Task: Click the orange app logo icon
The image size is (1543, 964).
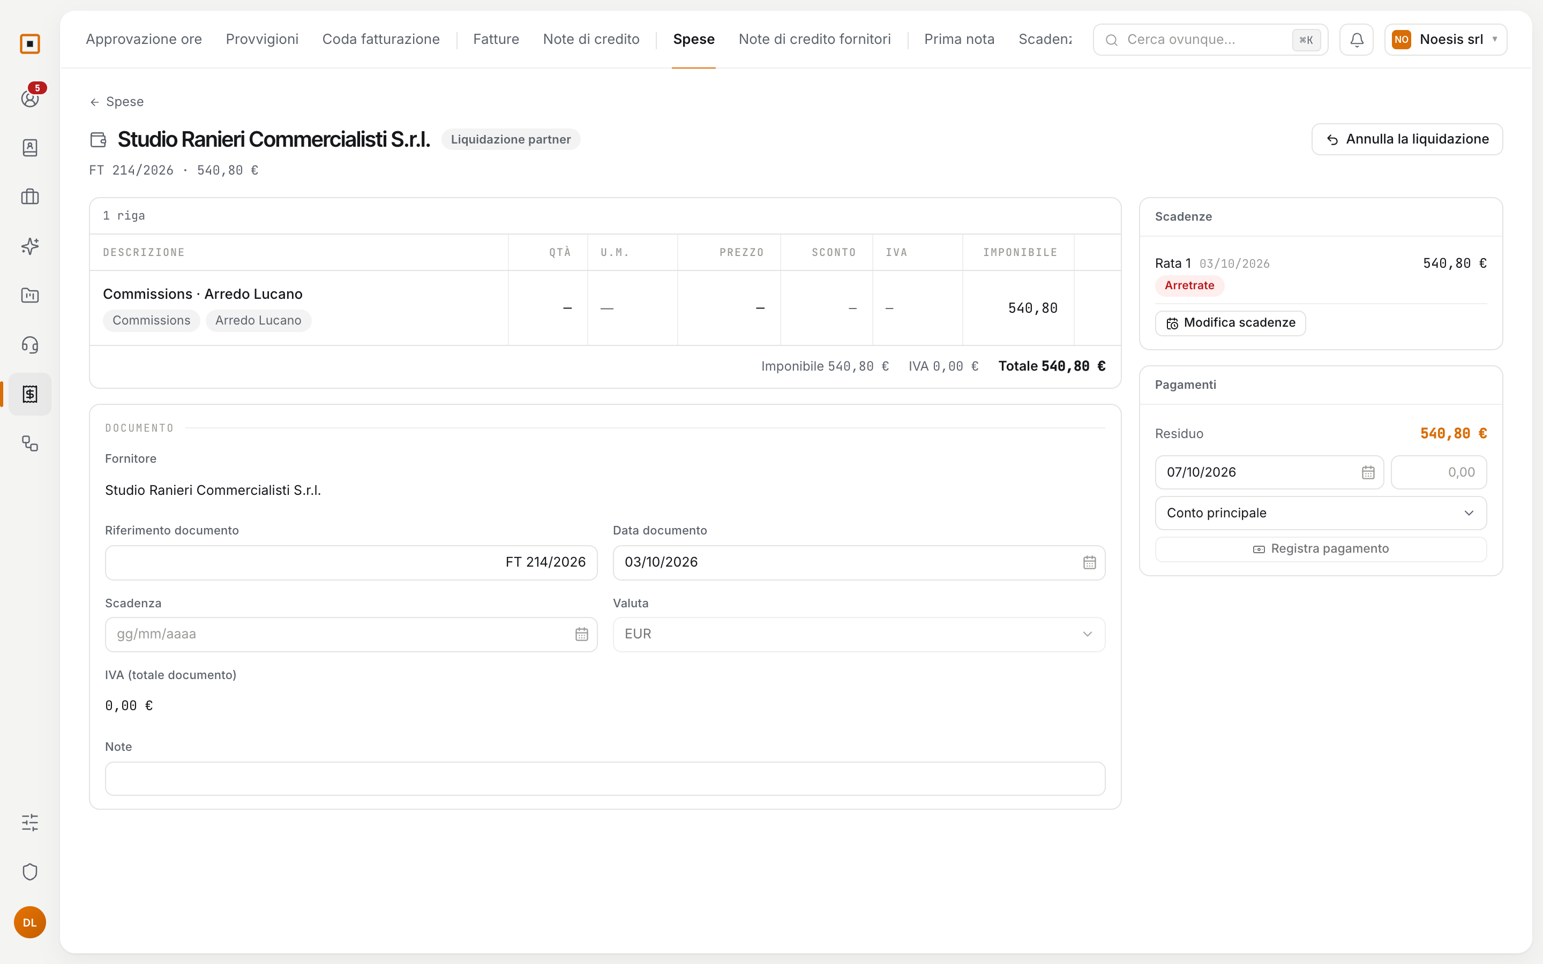Action: [30, 43]
